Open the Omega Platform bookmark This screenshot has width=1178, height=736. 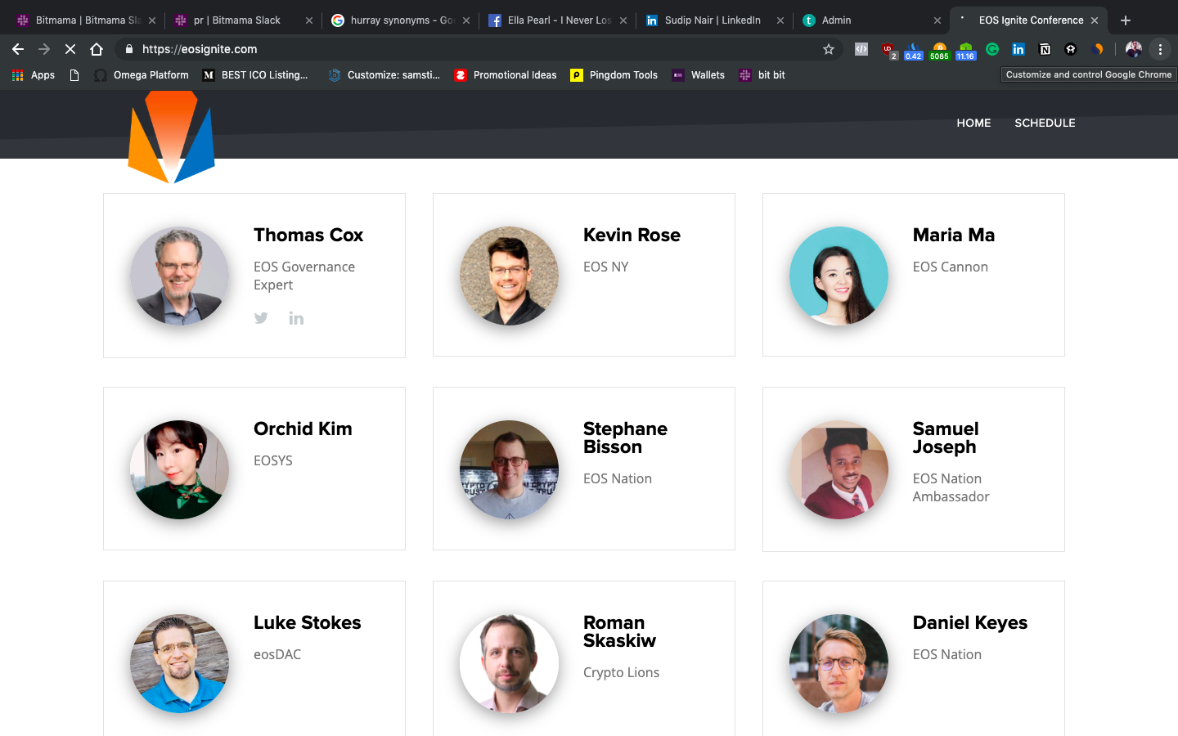point(142,74)
